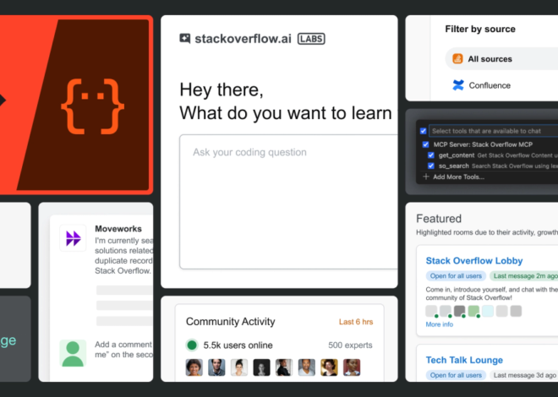Click the third community member avatar
The width and height of the screenshot is (558, 397).
[239, 367]
